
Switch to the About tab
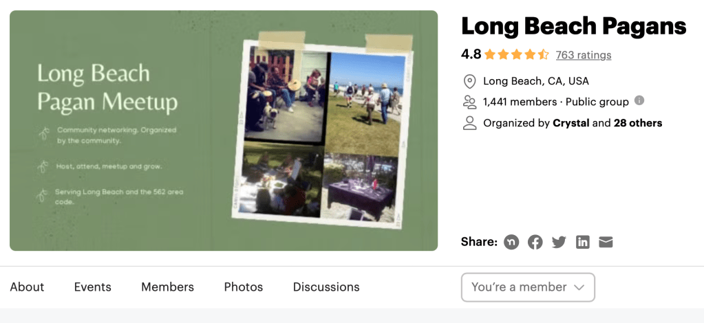point(27,287)
